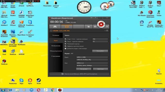Click the fullscreen rectangle icon in the target row
The width and height of the screenshot is (165, 92).
107,31
